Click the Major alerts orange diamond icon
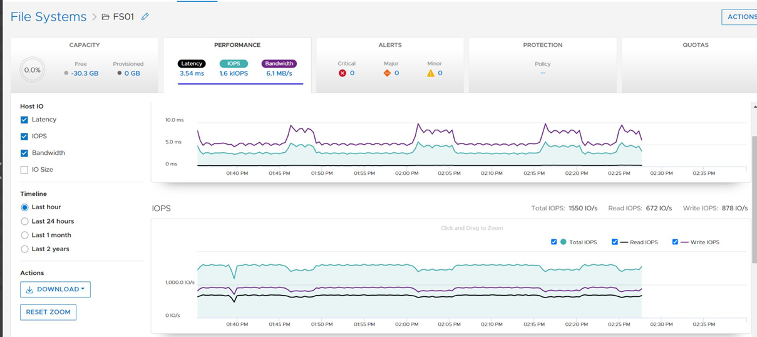 click(387, 73)
